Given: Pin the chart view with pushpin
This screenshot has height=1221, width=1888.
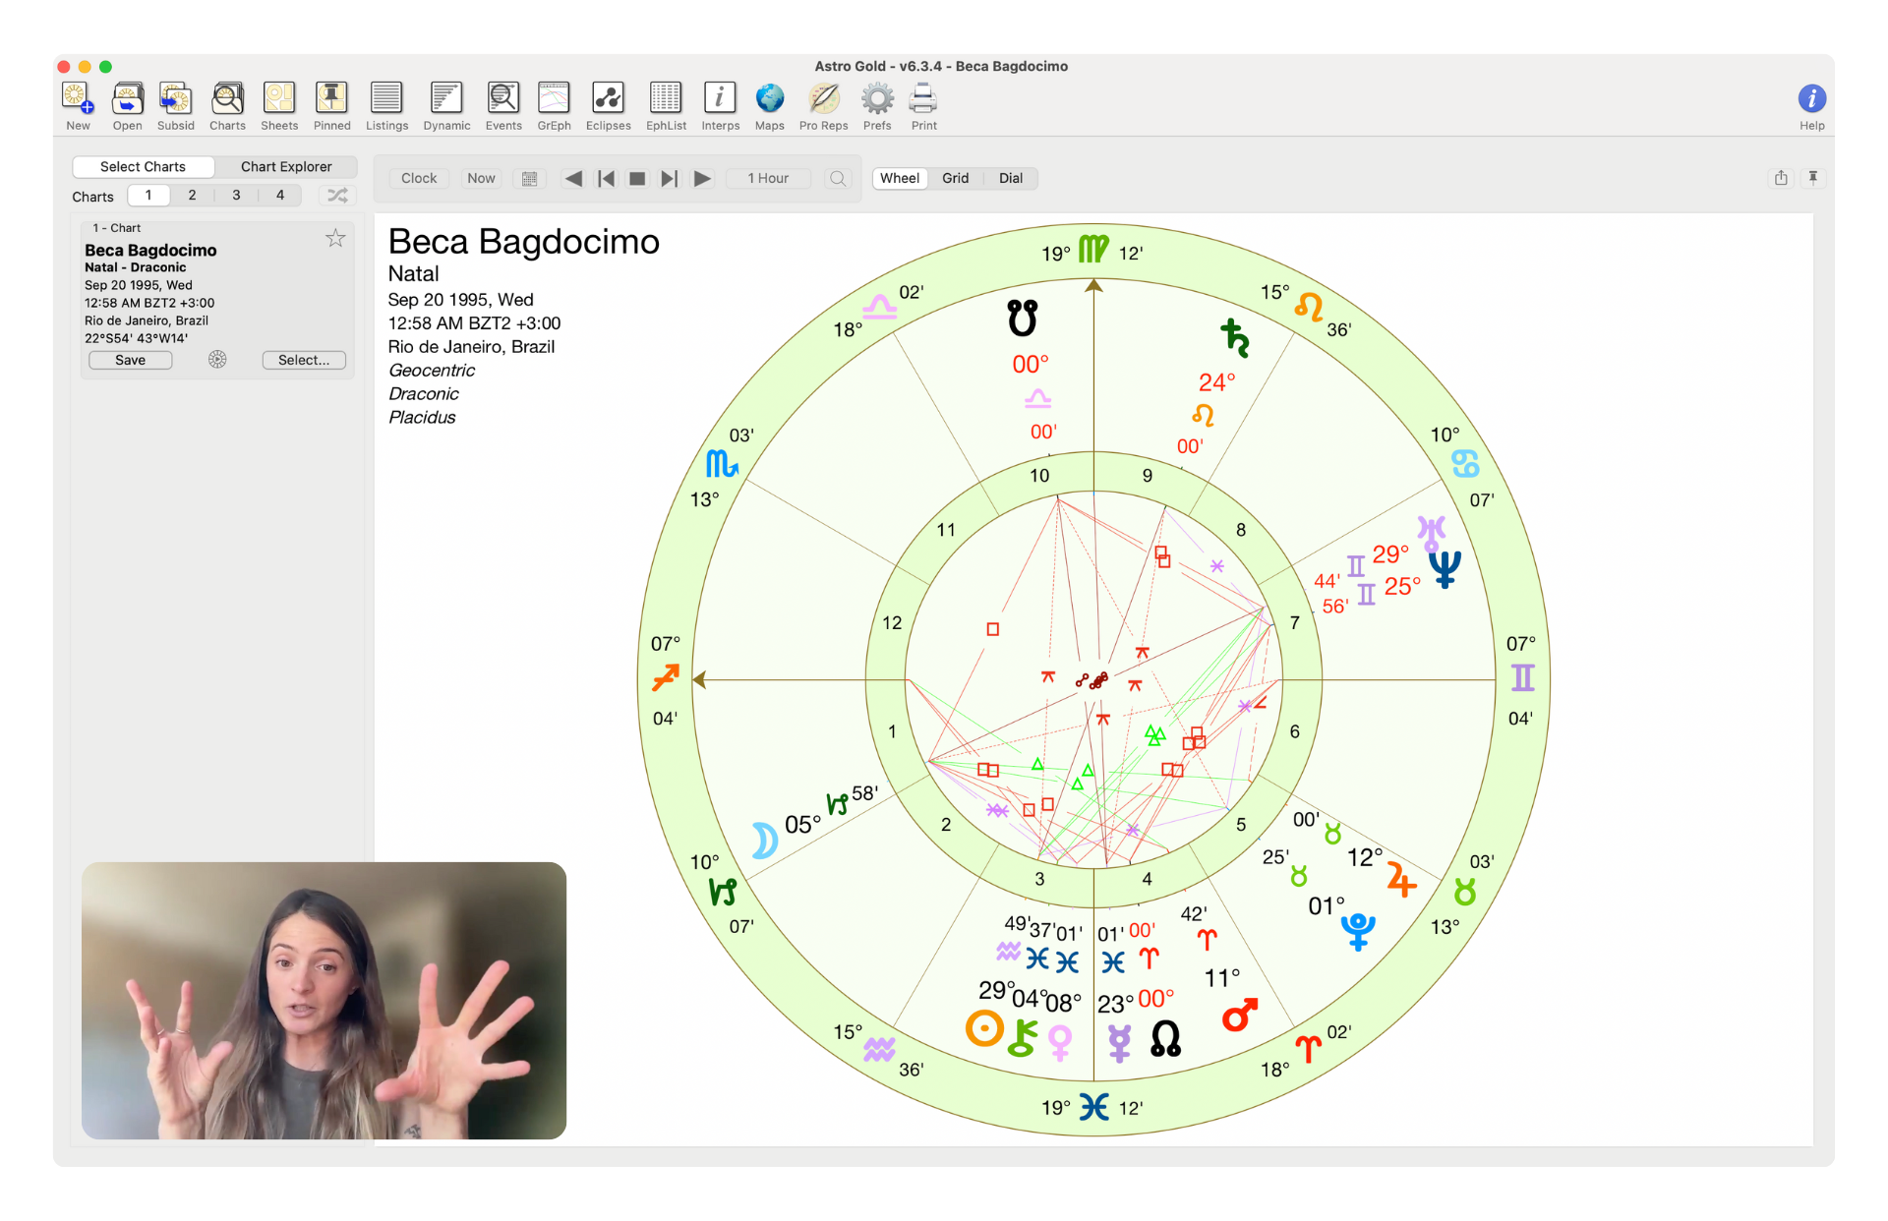Looking at the screenshot, I should pos(1813,178).
